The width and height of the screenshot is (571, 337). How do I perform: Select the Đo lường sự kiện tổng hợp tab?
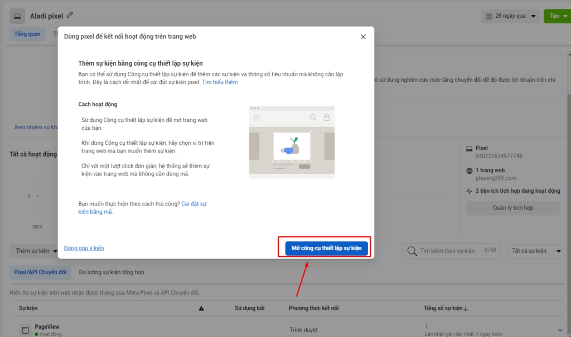[x=112, y=272]
